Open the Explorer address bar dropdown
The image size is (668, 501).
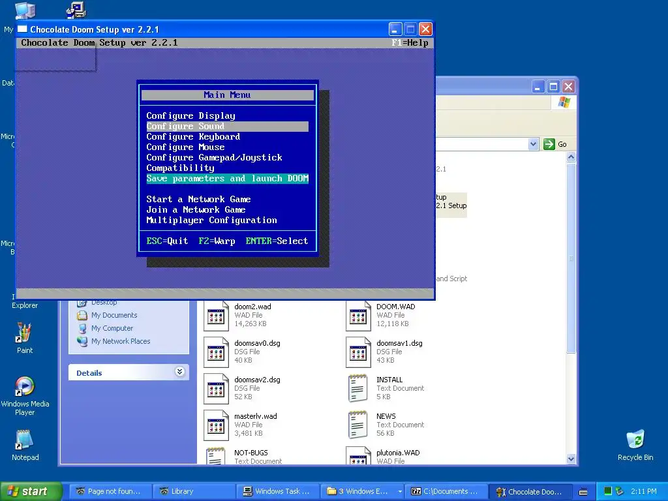tap(534, 144)
